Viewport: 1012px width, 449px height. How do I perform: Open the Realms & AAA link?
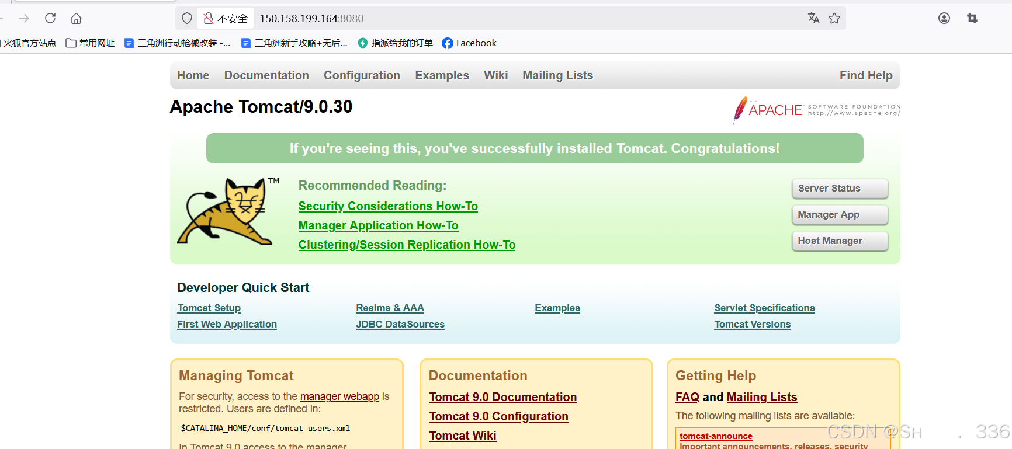[390, 308]
